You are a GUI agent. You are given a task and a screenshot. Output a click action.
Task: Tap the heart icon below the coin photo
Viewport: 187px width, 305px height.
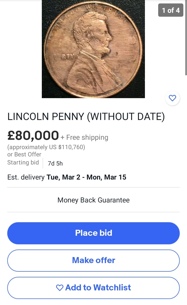(x=172, y=98)
